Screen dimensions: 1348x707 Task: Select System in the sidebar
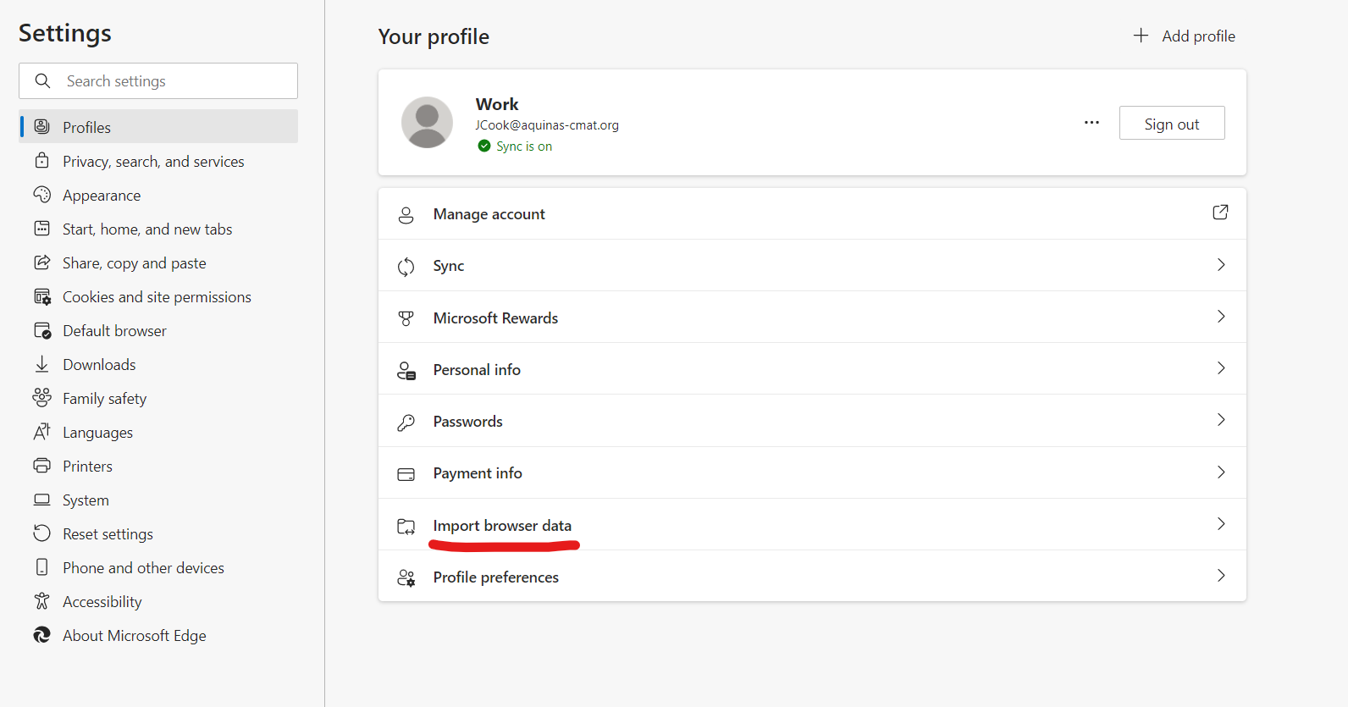pos(158,500)
